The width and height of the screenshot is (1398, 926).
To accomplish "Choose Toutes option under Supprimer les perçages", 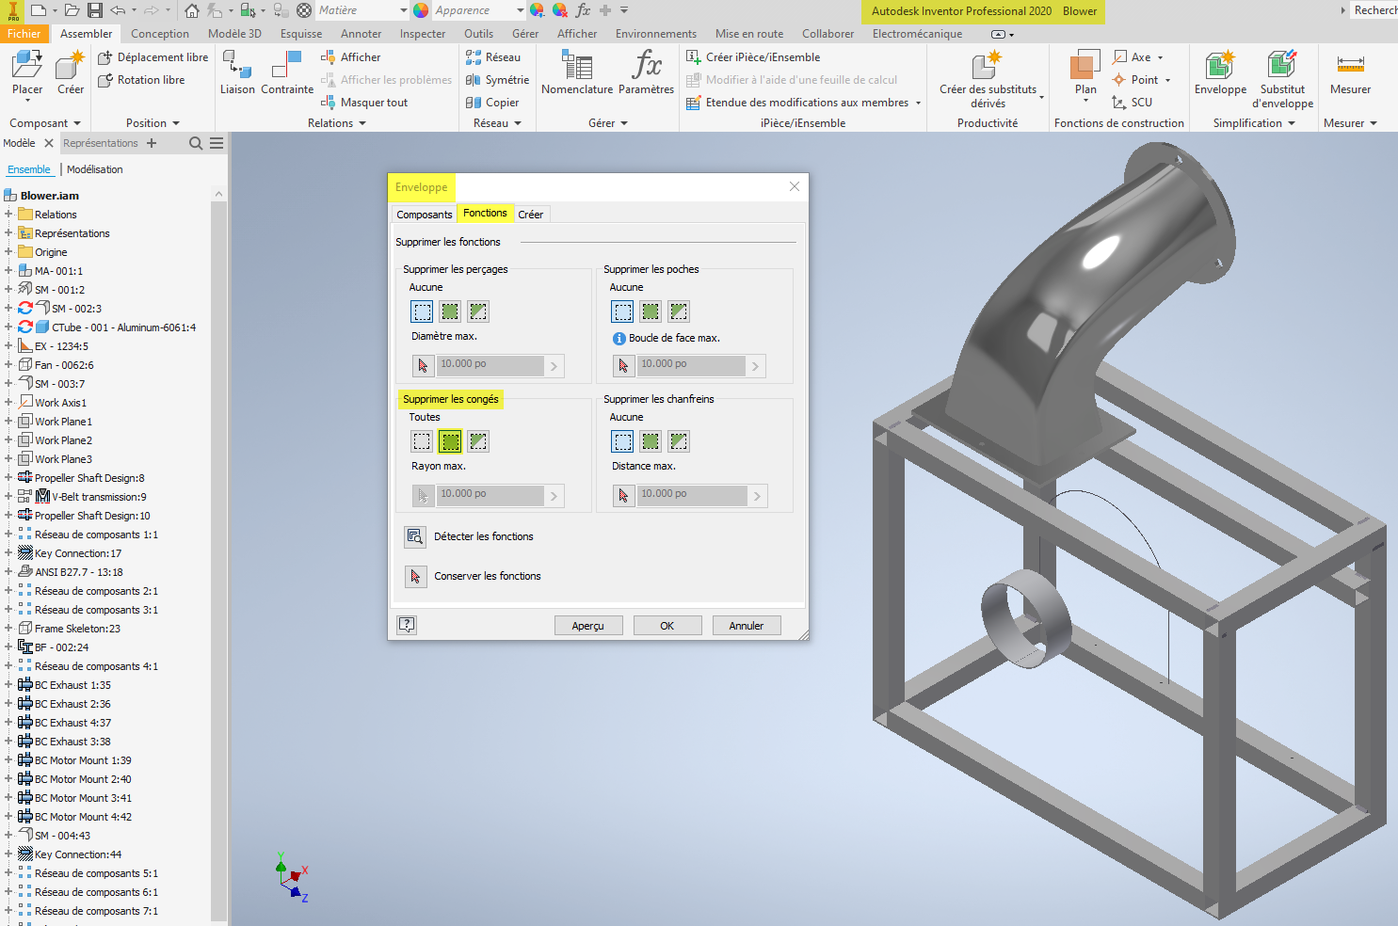I will tap(449, 311).
